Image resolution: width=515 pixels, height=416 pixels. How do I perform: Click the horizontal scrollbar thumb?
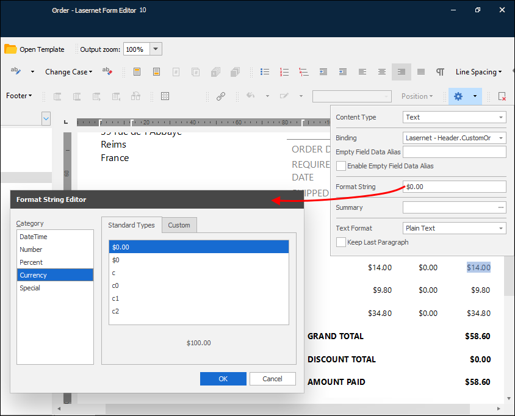point(287,409)
